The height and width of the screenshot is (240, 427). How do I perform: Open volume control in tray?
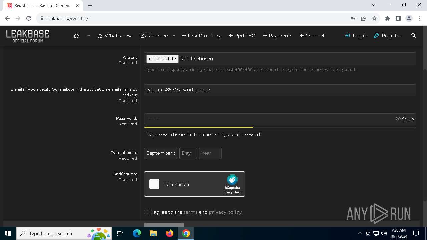pos(384,233)
